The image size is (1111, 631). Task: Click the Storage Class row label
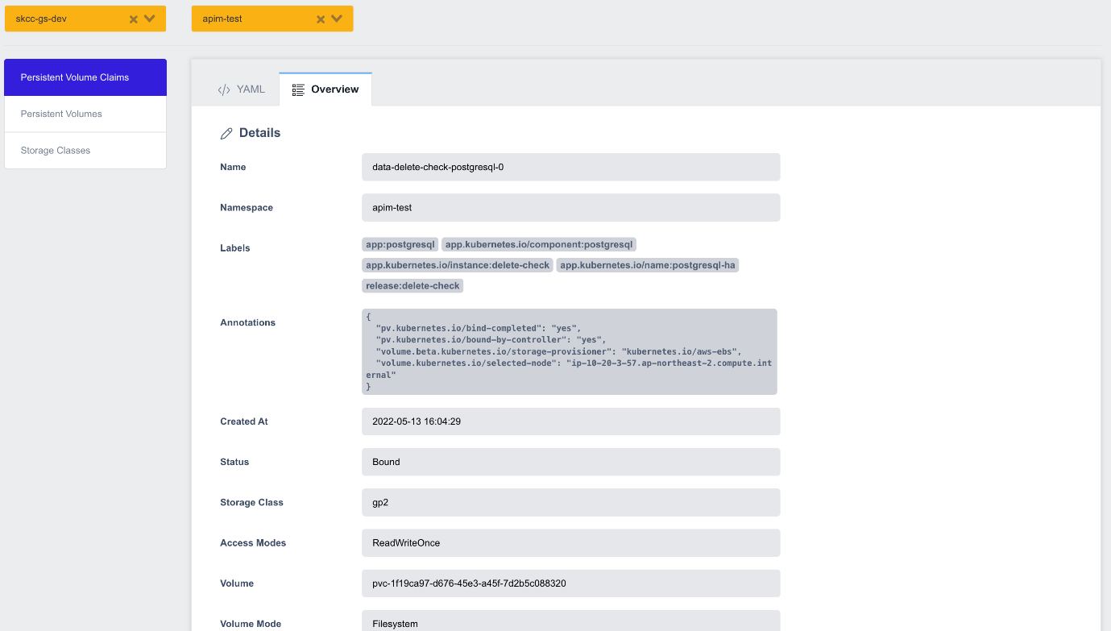click(252, 502)
